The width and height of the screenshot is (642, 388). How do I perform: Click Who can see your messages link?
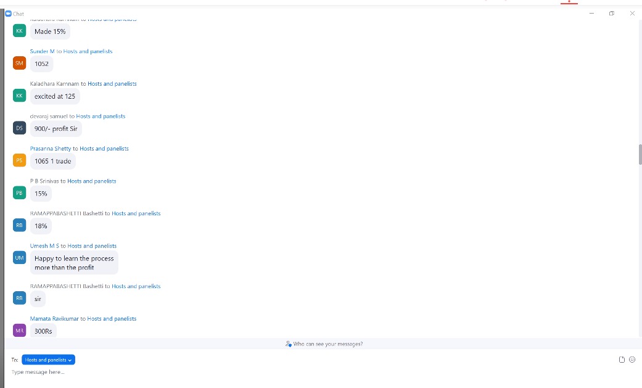[324, 344]
